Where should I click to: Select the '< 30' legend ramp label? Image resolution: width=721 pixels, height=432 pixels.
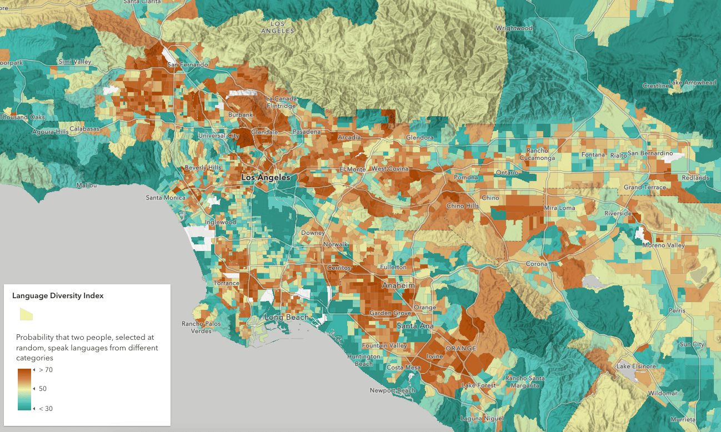tap(46, 409)
